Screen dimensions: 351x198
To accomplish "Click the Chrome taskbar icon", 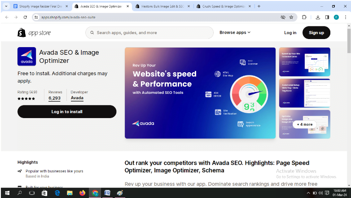I will (95, 193).
